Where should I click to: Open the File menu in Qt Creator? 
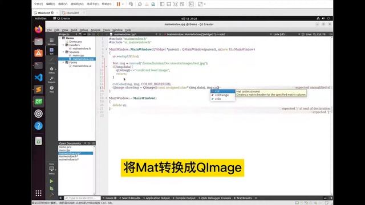tap(50, 30)
